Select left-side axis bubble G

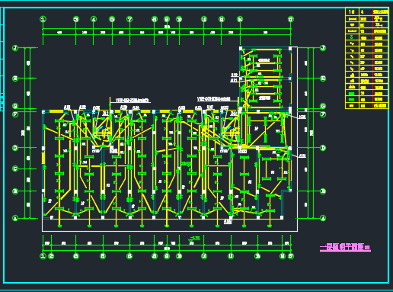(x=15, y=106)
